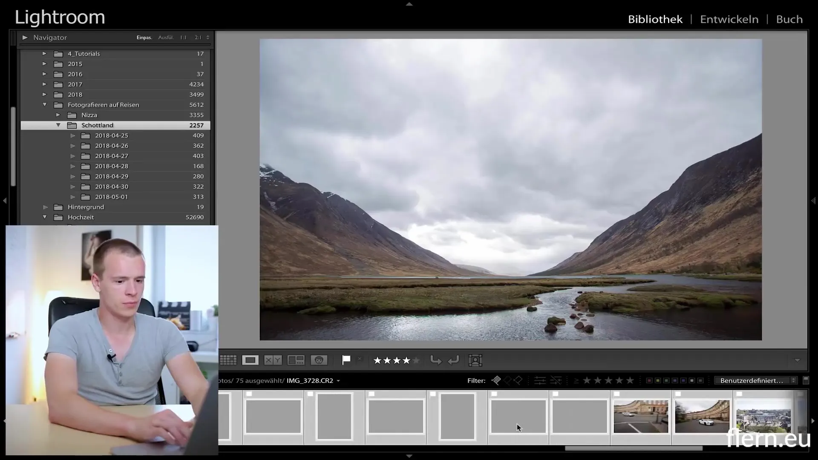This screenshot has height=460, width=818.
Task: Collapse the bottom filmstrip panel
Action: [x=409, y=456]
